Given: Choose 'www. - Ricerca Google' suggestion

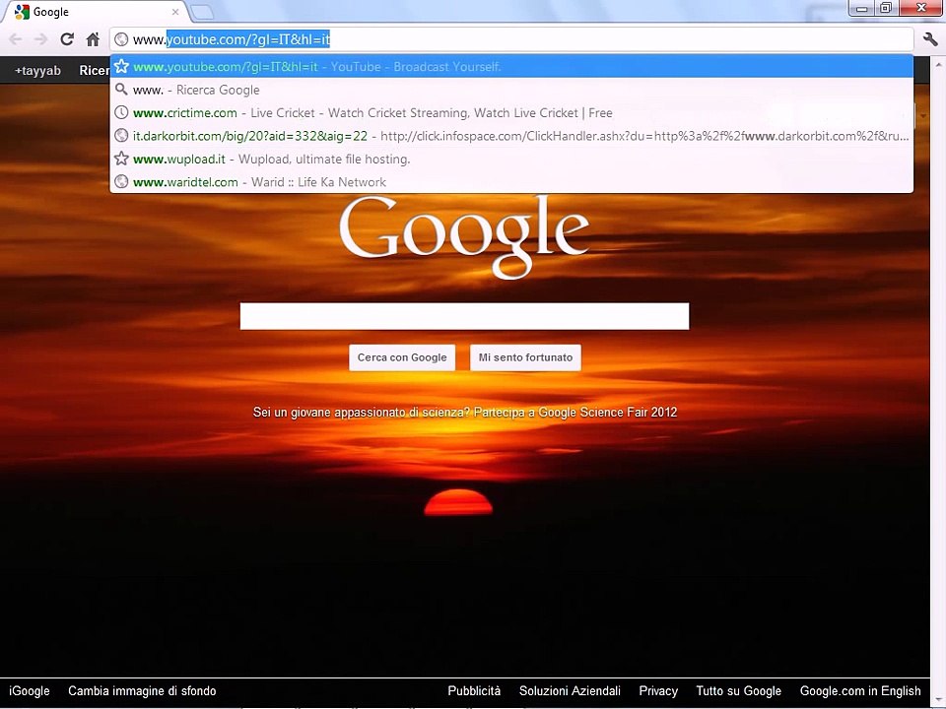Looking at the screenshot, I should [x=511, y=90].
